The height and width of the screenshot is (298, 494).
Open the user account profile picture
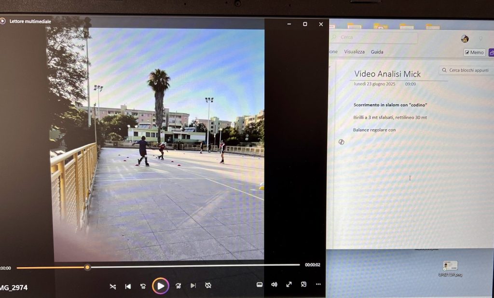tap(465, 39)
